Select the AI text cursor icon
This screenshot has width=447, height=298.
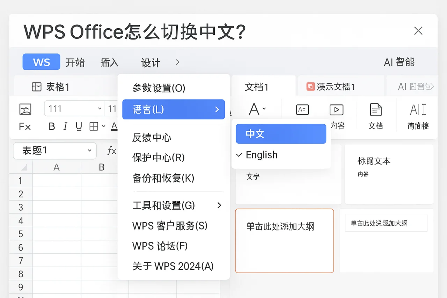418,109
